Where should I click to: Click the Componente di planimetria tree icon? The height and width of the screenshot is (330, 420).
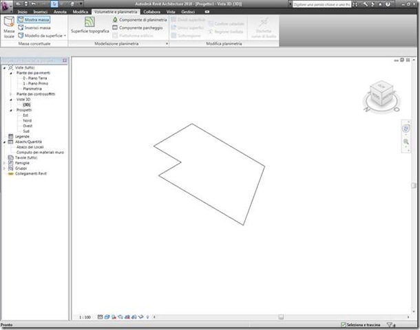coord(115,19)
